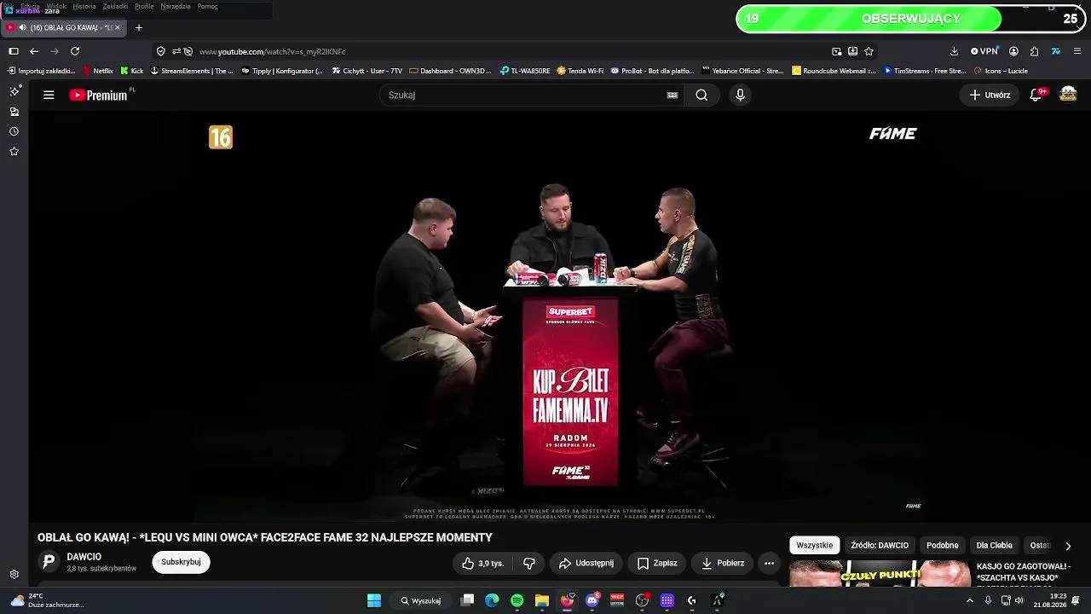Open File Explorer from the taskbar
The height and width of the screenshot is (614, 1091).
(541, 600)
